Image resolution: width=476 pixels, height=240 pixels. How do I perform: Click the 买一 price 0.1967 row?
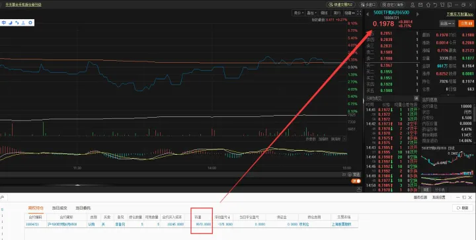tap(391, 65)
